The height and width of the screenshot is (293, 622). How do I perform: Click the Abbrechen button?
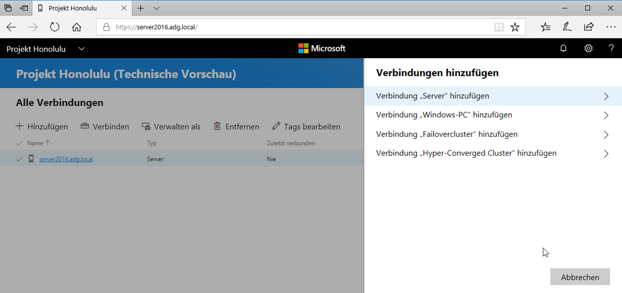tap(580, 277)
